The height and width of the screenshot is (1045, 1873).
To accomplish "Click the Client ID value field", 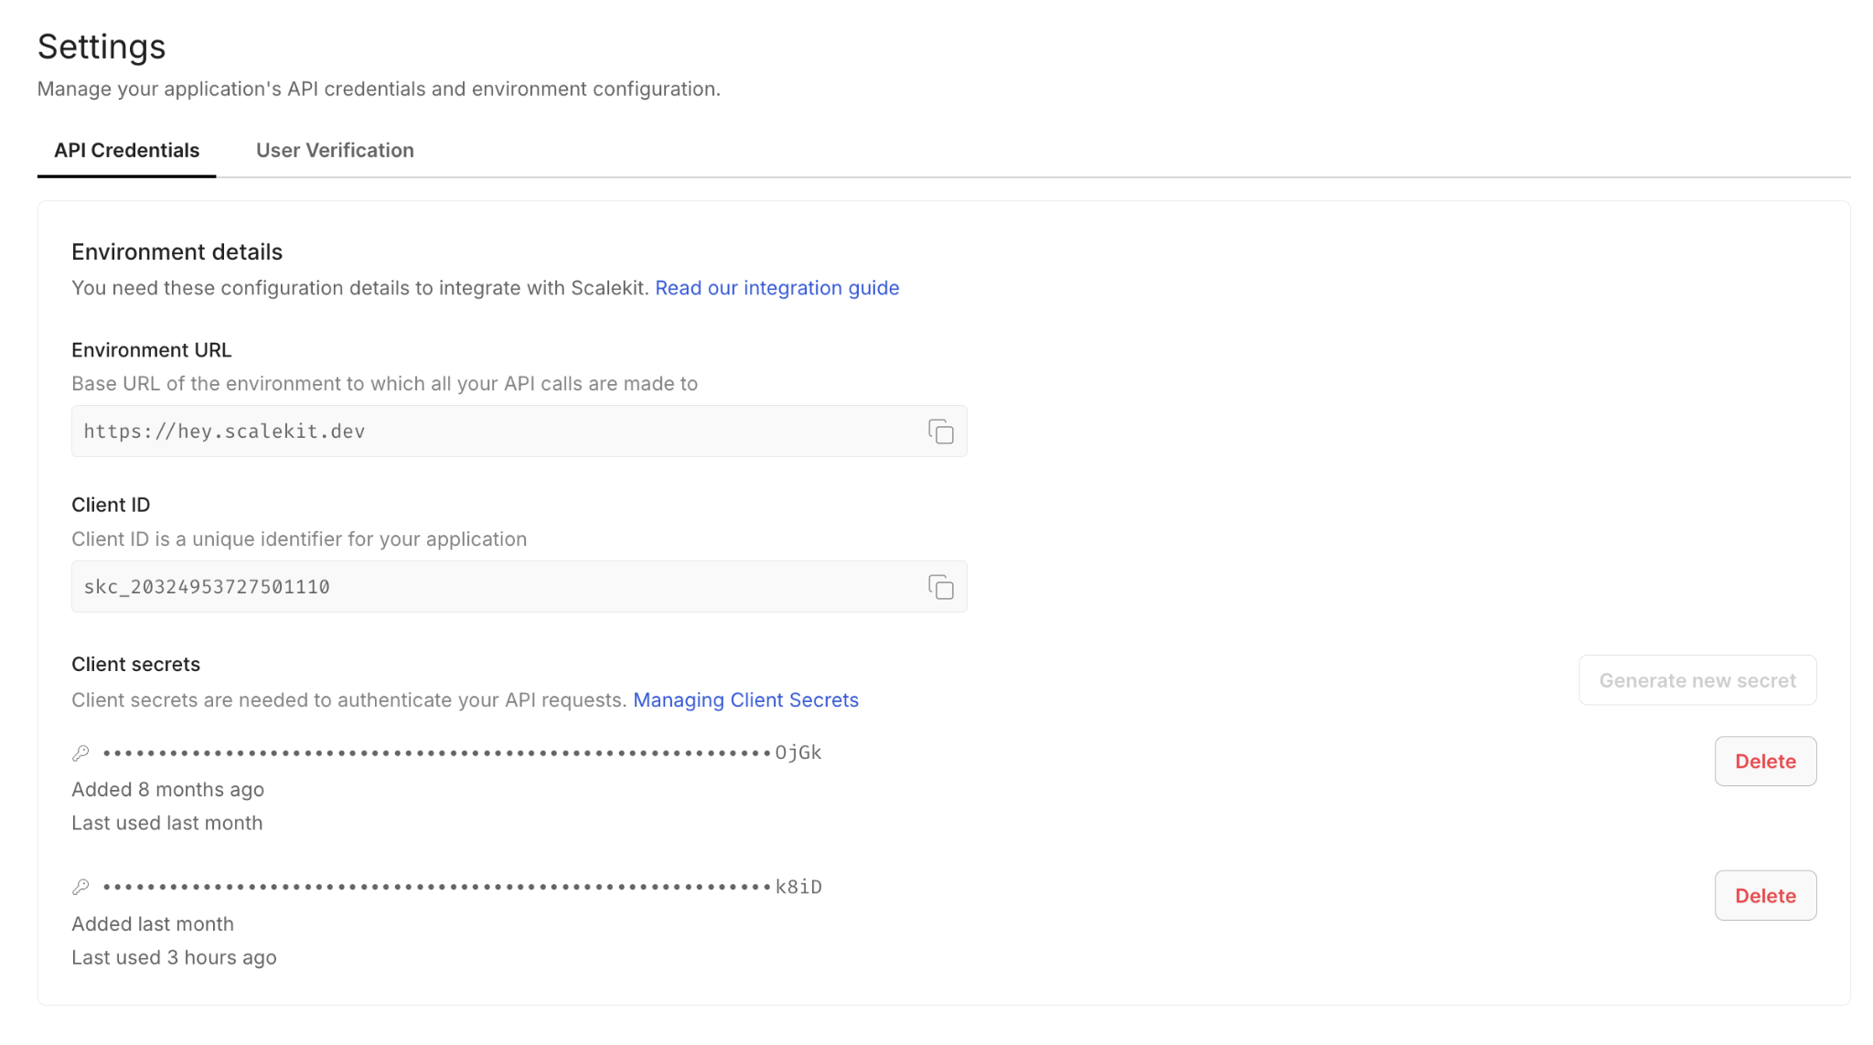I will [494, 587].
